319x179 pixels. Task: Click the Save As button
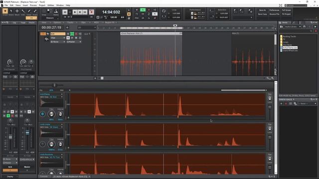coord(262,10)
